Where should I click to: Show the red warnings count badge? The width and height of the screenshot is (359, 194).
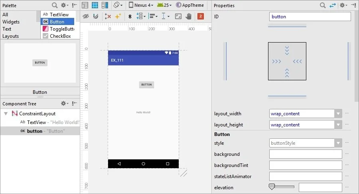coord(201,16)
